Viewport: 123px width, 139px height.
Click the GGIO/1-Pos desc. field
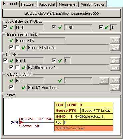click(x=68, y=88)
